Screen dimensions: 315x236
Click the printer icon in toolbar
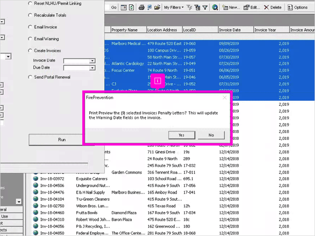click(x=142, y=8)
